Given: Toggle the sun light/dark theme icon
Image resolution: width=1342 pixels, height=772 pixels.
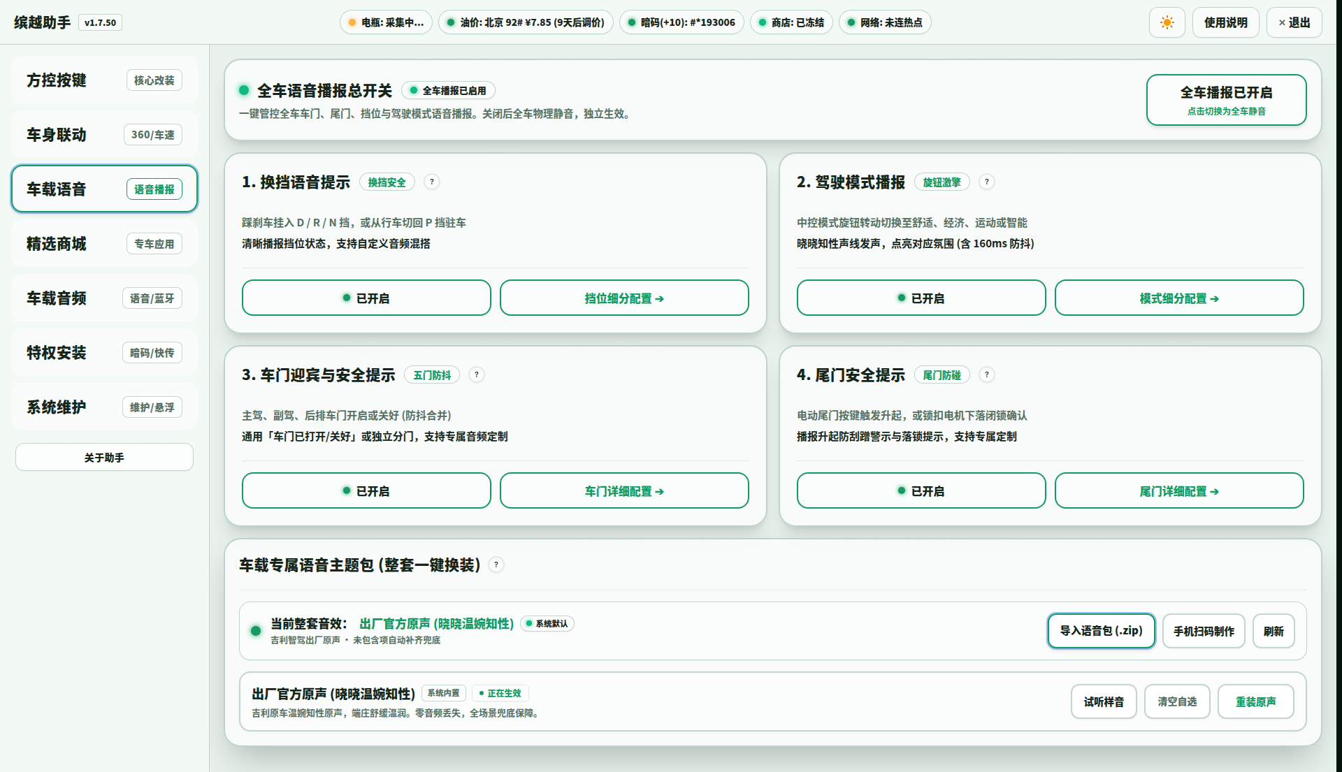Looking at the screenshot, I should click(1167, 22).
